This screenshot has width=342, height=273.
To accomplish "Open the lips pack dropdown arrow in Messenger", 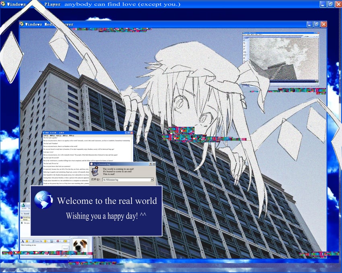I will tap(60, 241).
